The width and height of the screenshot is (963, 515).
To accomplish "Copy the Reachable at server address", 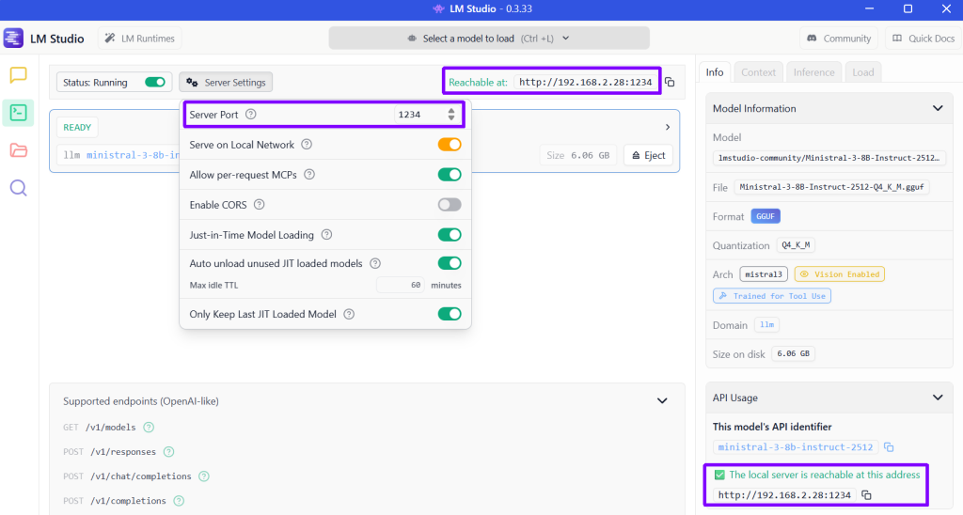I will [x=670, y=83].
